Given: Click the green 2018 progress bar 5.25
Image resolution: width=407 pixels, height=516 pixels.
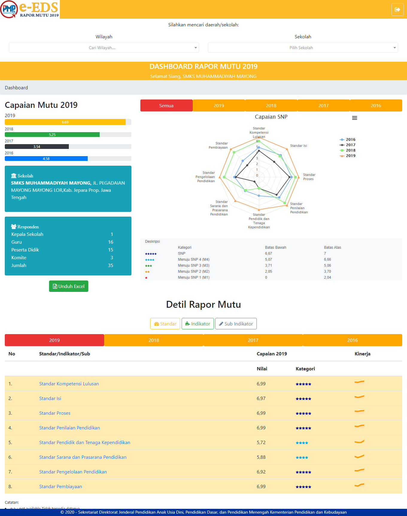Looking at the screenshot, I should pos(52,135).
